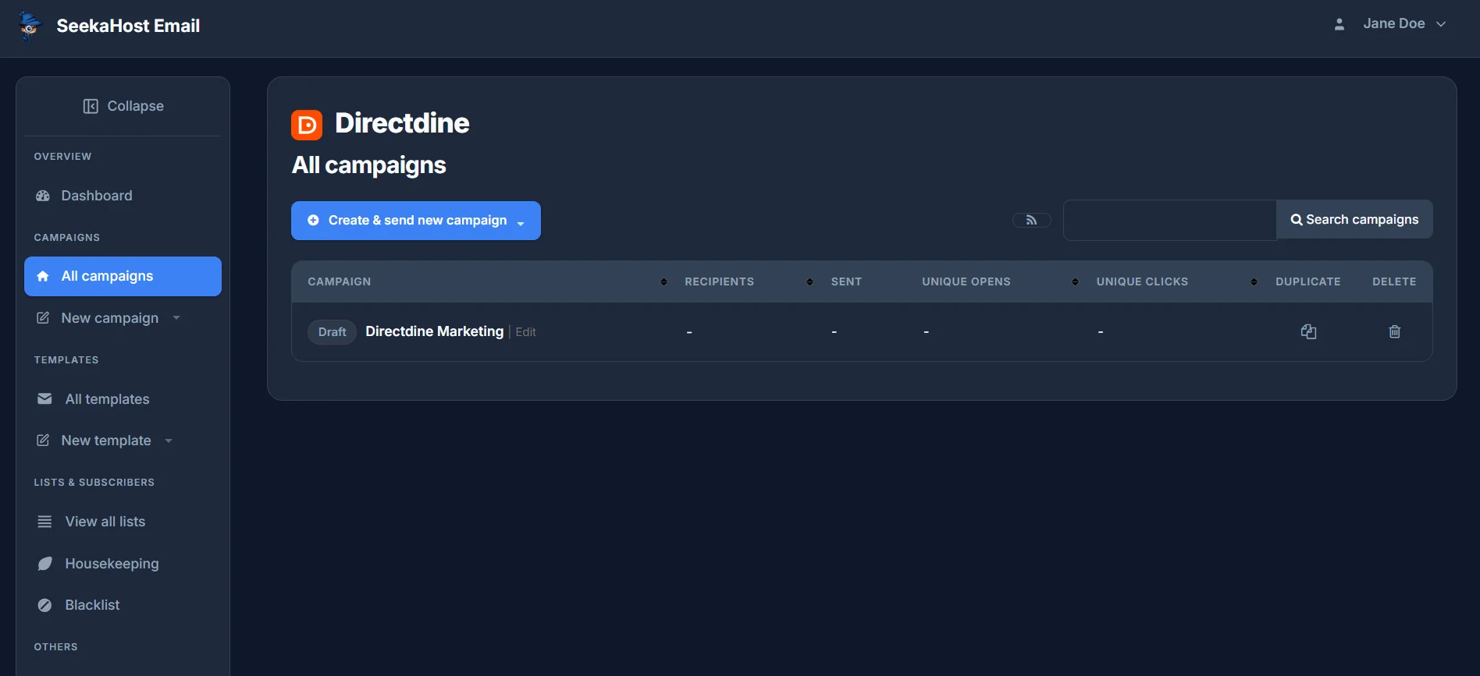1480x676 pixels.
Task: Open the Blacklist page
Action: point(92,605)
